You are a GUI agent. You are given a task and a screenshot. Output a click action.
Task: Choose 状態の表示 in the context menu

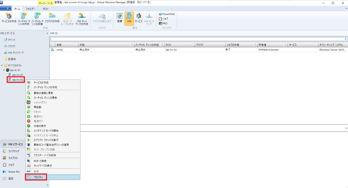tap(53, 126)
